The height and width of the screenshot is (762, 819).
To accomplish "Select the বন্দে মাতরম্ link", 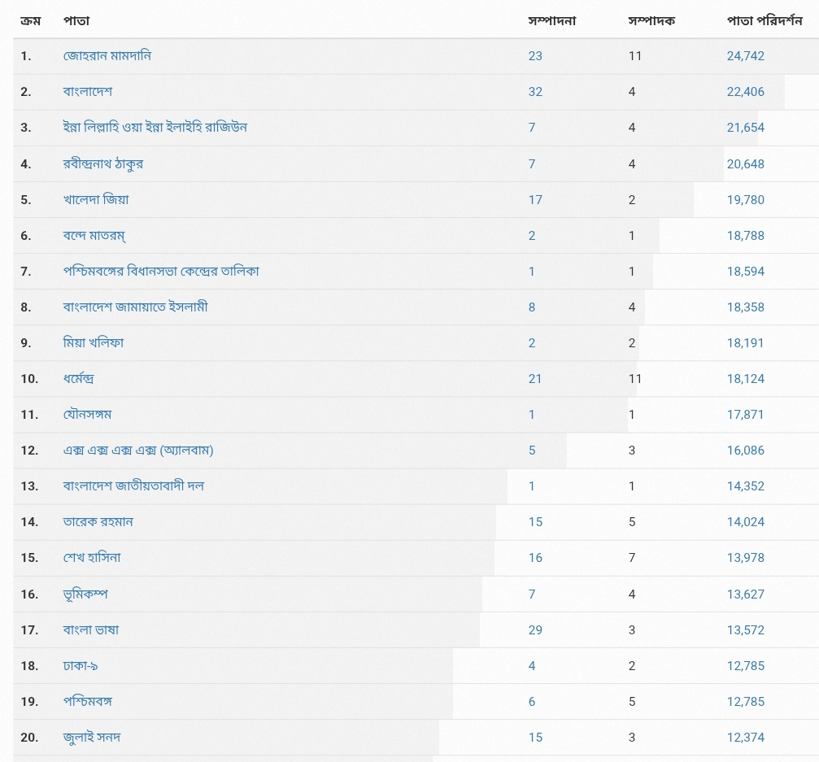I will 94,235.
